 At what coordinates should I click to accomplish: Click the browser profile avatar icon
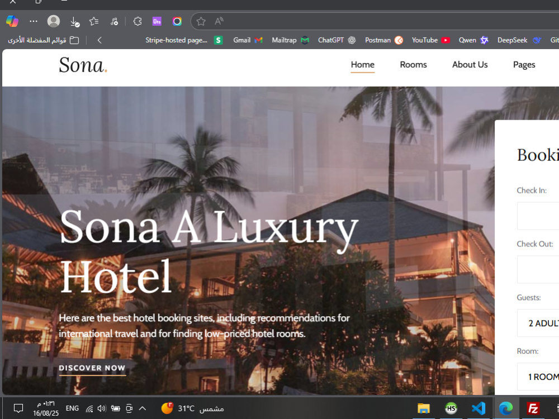(54, 21)
